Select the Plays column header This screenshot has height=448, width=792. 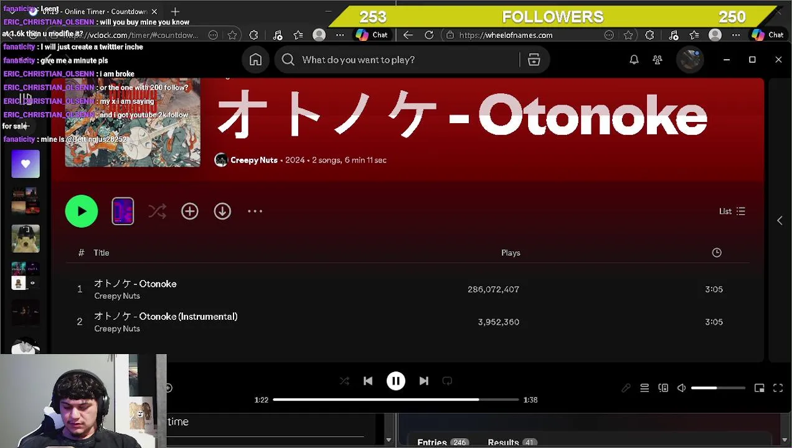point(511,253)
